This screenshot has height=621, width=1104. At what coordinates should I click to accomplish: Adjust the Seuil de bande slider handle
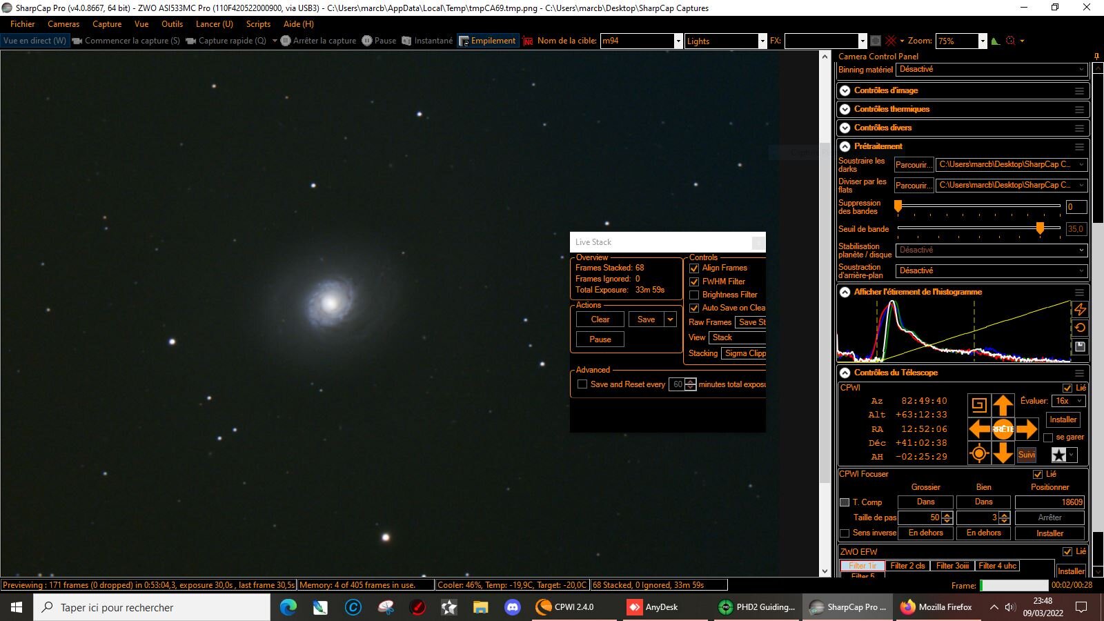[1040, 228]
